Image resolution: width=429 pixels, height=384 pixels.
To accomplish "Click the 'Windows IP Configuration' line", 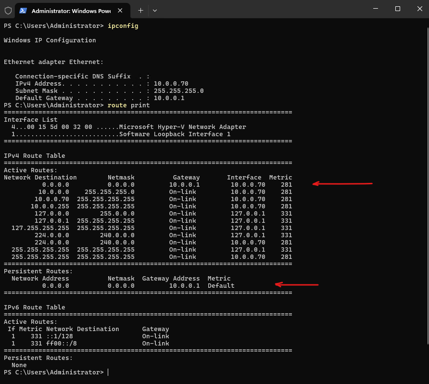I will click(x=50, y=40).
